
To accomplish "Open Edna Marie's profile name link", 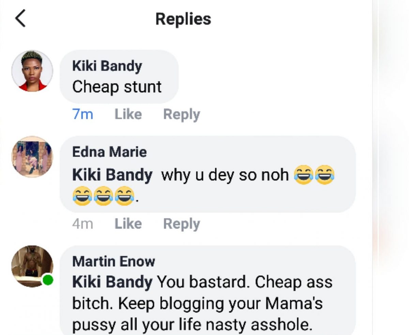I will [x=109, y=152].
